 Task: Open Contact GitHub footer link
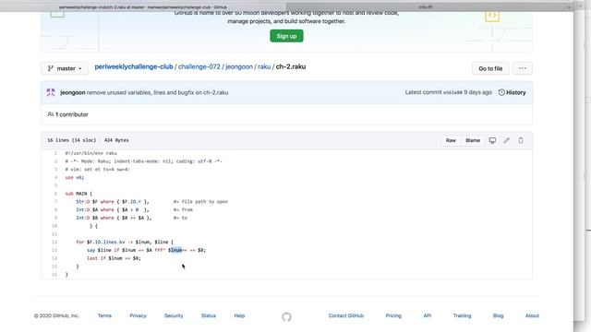click(x=346, y=315)
